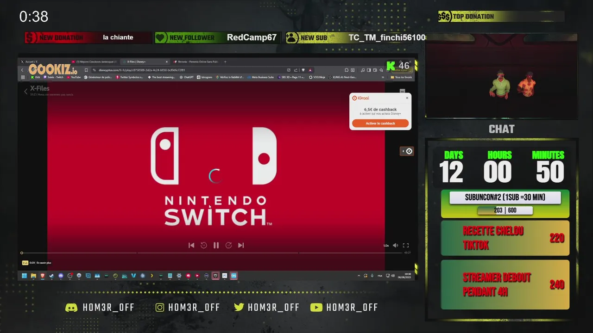Open the Kick bookmark

35,77
